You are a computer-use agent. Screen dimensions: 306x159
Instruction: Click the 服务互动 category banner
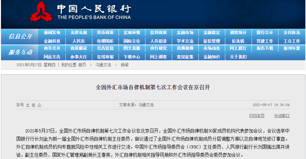[20, 52]
